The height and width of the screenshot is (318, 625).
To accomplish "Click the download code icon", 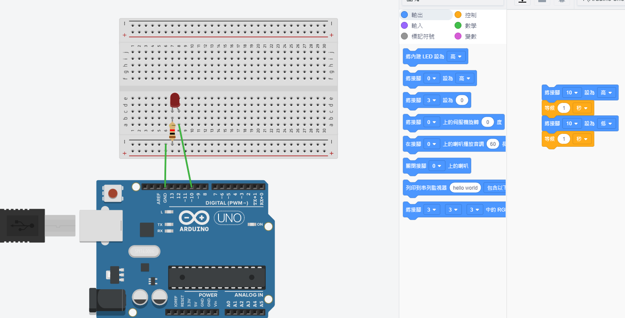I will tap(522, 1).
